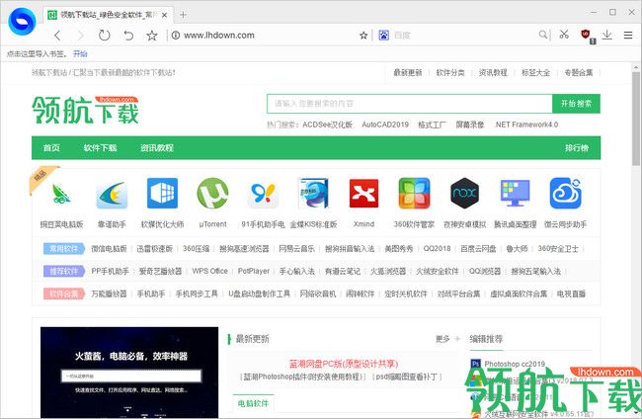Open the uTorrent app icon

212,194
